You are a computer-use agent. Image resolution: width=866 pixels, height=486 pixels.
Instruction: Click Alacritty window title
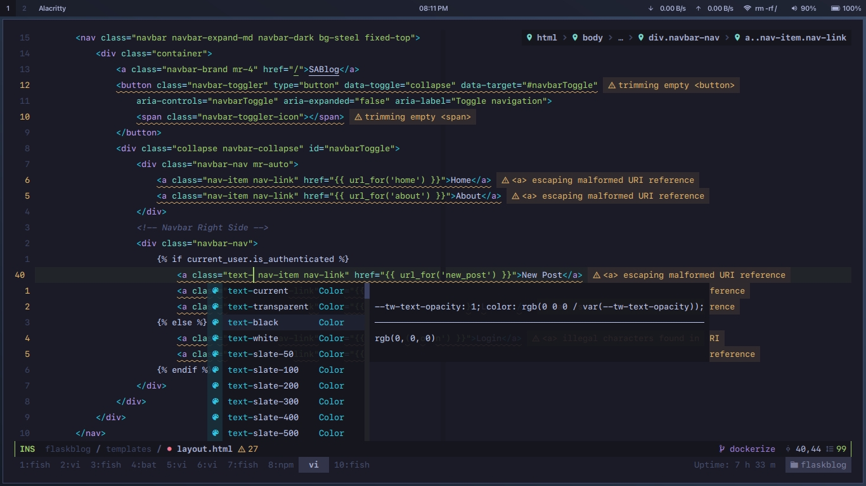click(x=53, y=8)
